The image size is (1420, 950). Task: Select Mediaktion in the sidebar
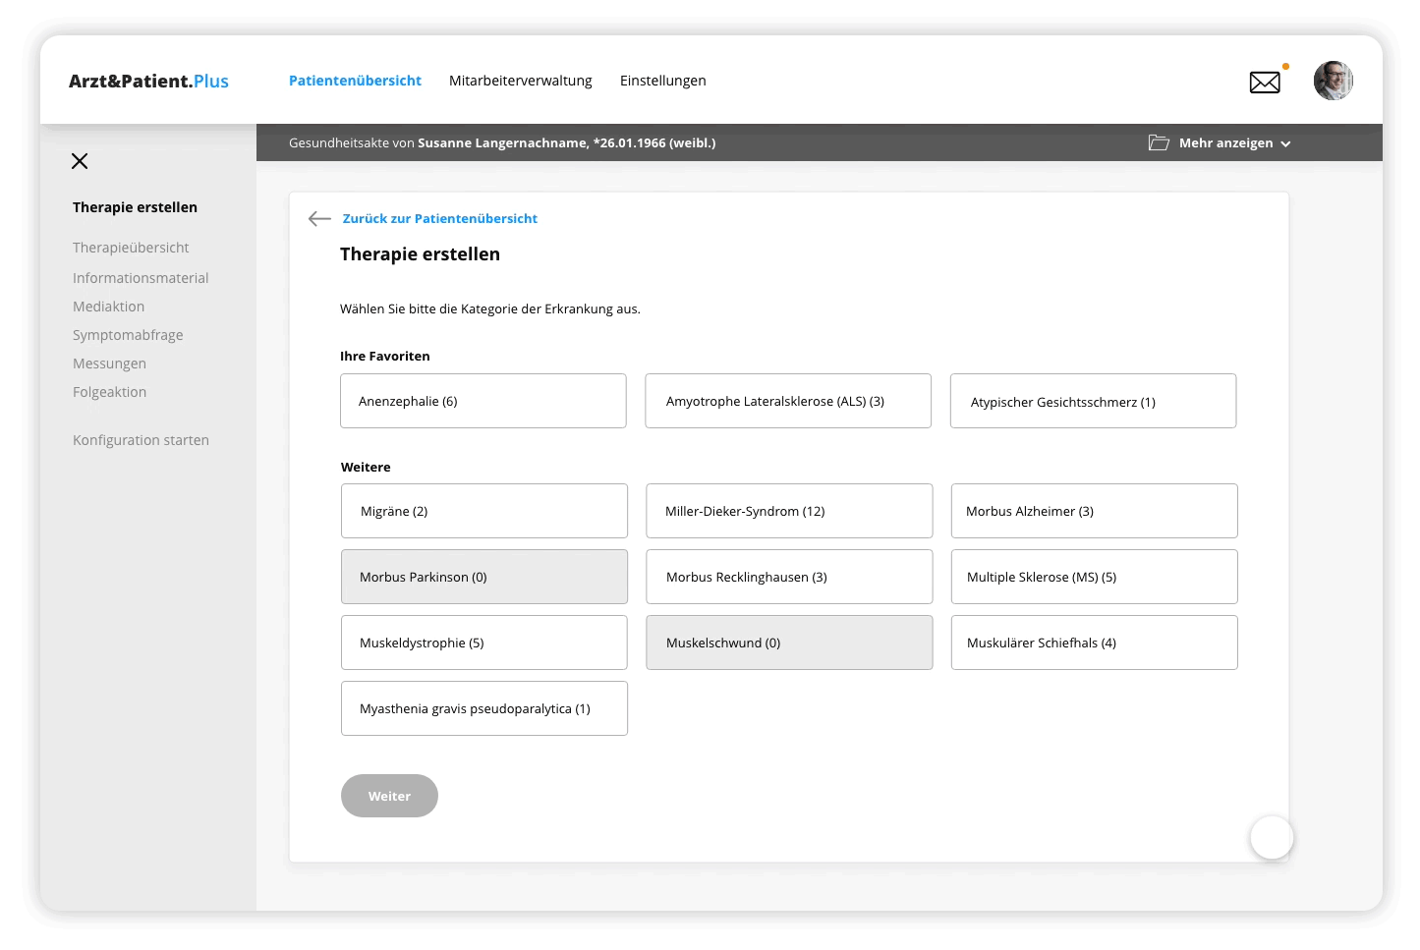108,307
